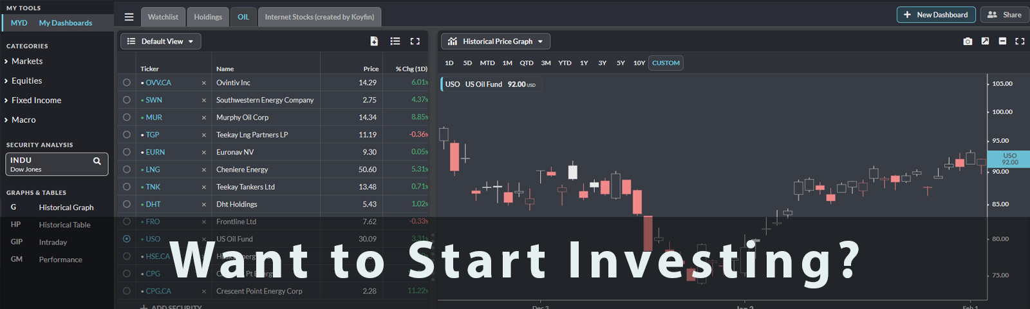Expand the Equities category
Screen dimensions: 1030x309
(x=23, y=80)
